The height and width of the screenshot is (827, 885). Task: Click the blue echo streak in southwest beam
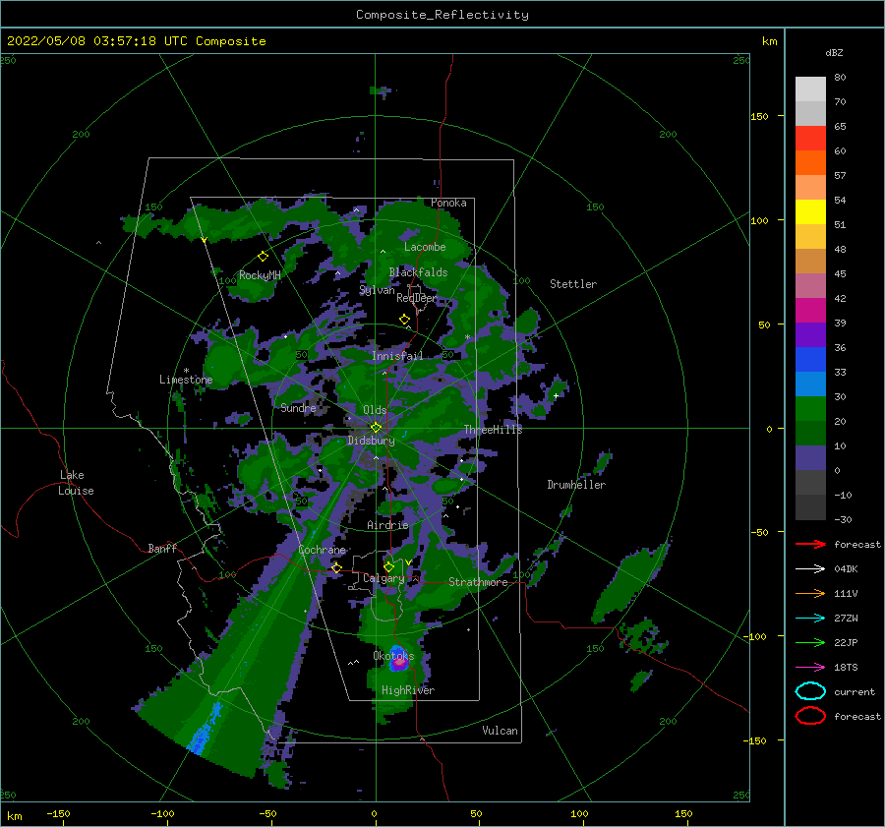point(205,730)
